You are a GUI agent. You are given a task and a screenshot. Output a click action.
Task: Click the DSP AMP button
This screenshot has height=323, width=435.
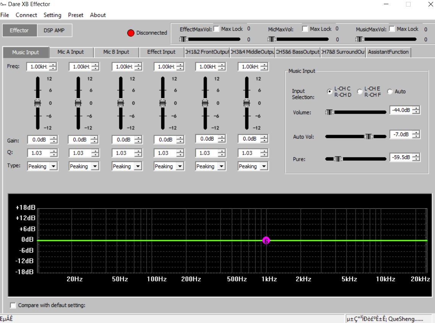pos(54,31)
